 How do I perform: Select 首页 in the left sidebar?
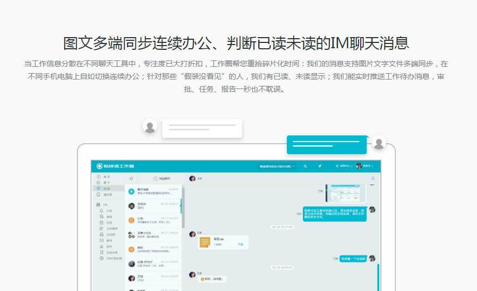[x=104, y=177]
